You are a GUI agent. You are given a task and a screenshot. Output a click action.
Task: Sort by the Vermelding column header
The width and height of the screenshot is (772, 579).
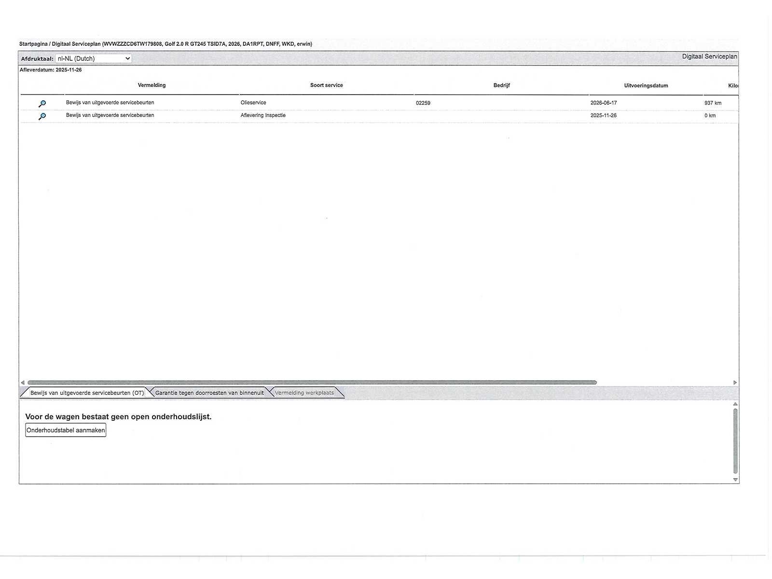pyautogui.click(x=152, y=85)
